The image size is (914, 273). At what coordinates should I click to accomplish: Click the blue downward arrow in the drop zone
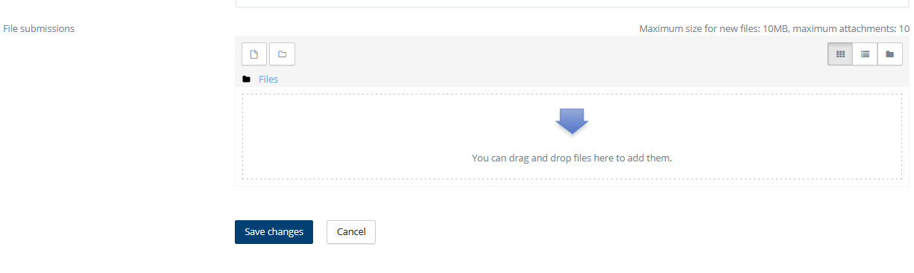point(572,121)
